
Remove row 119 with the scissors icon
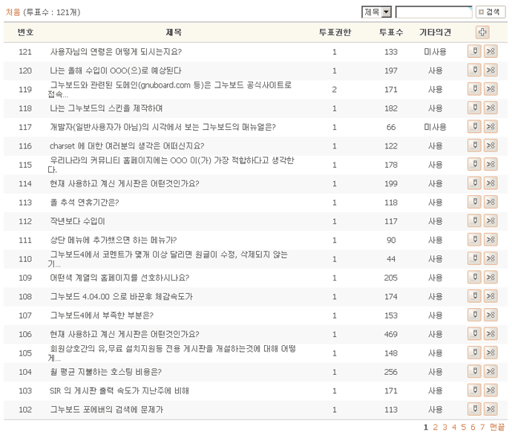(x=490, y=89)
